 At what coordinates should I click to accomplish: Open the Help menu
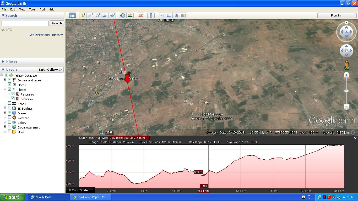click(51, 9)
